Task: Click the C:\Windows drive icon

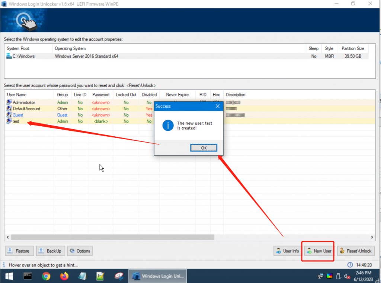Action: (9, 56)
